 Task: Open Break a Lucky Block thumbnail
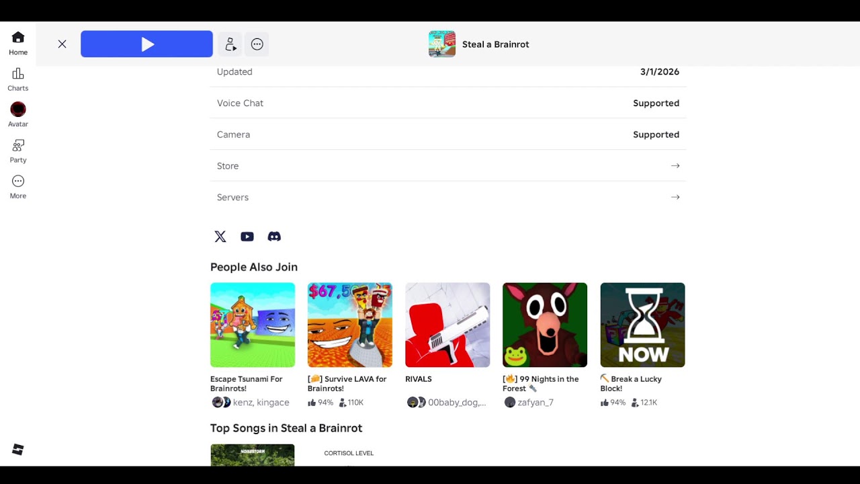tap(642, 325)
